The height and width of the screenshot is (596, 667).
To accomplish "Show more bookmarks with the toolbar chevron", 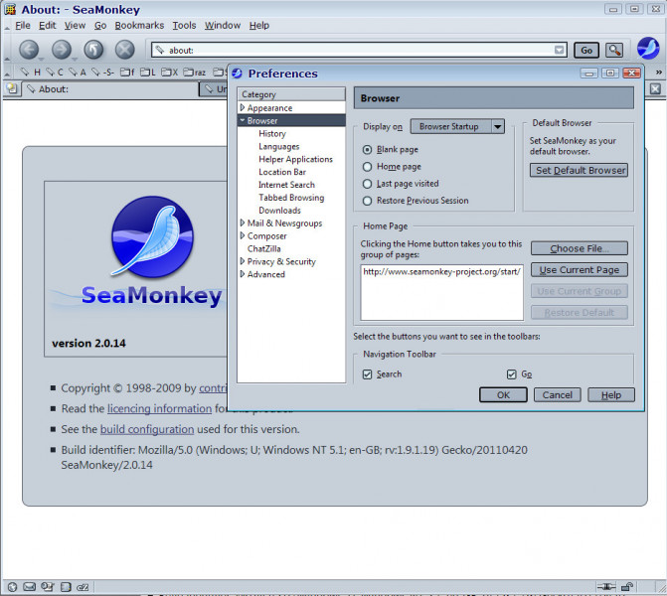I will click(x=658, y=73).
